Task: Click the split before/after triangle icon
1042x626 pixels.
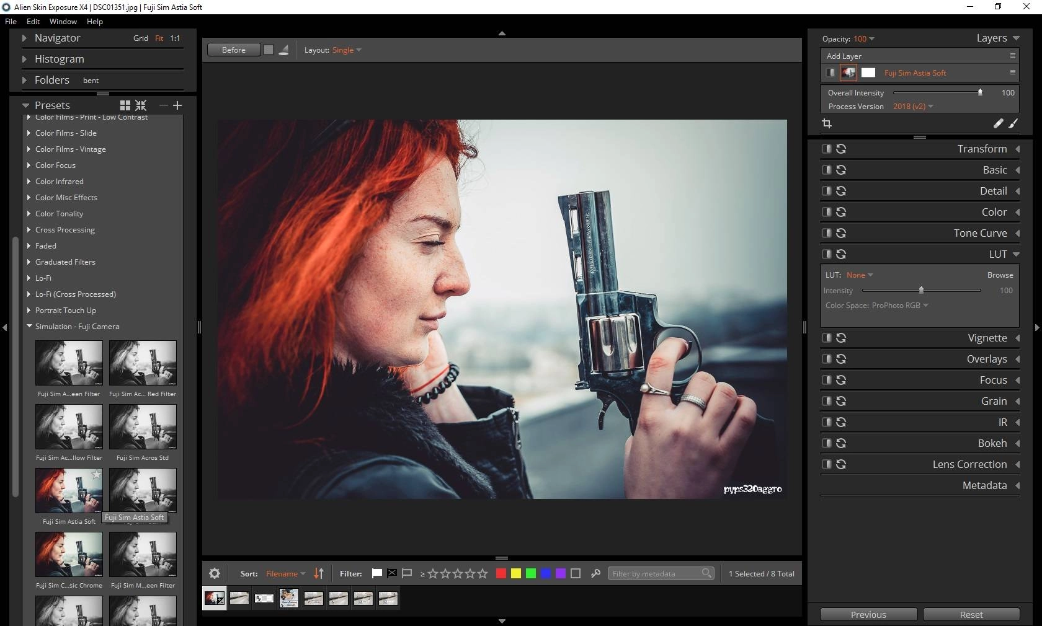Action: click(283, 50)
